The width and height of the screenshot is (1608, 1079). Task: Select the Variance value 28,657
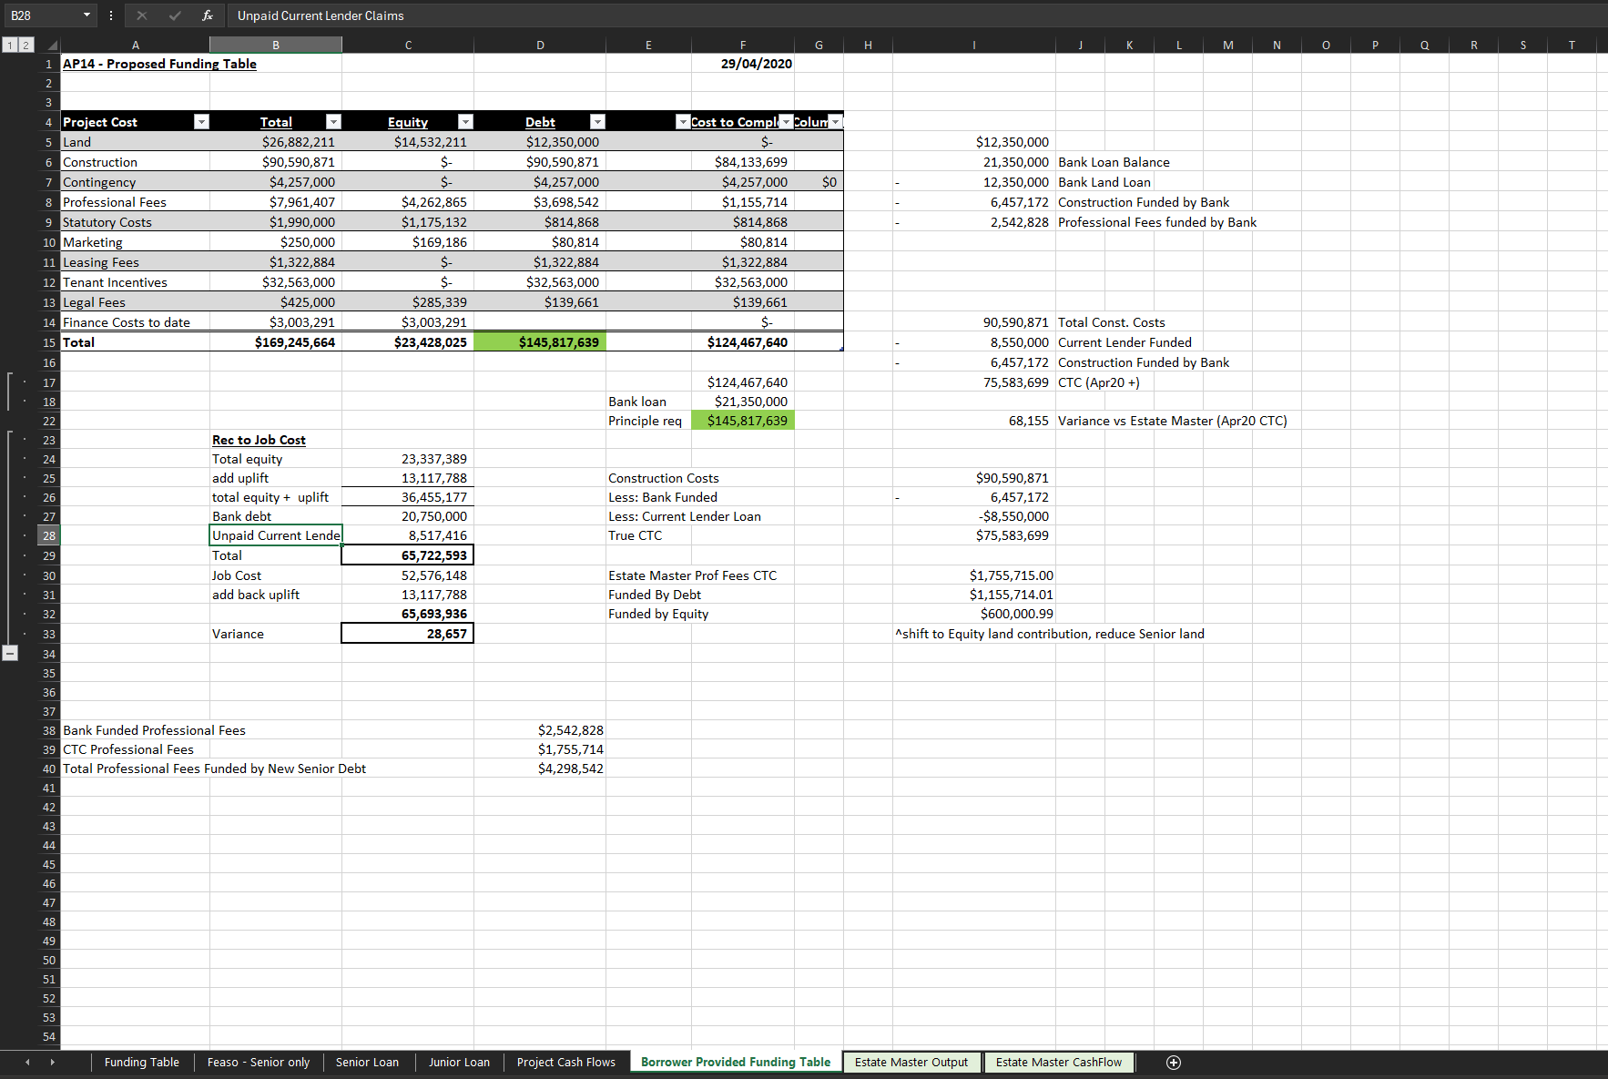408,634
